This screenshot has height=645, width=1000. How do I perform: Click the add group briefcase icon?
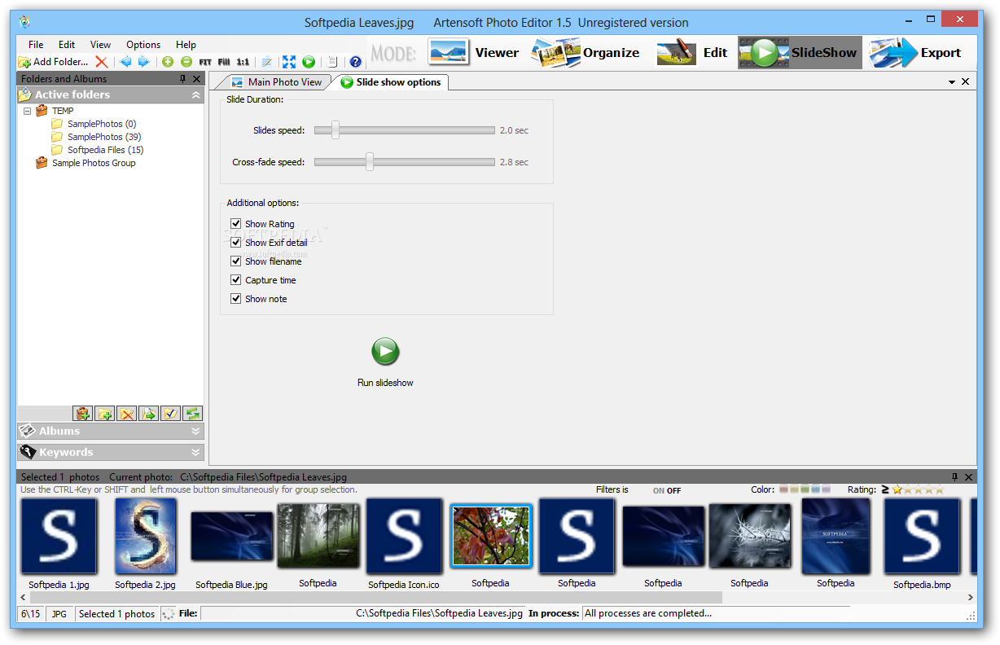[x=82, y=414]
